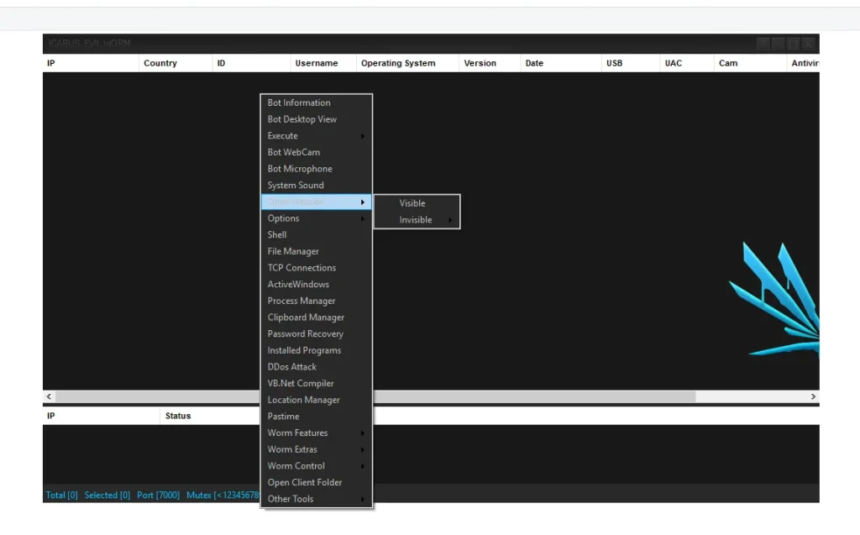
Task: Expand the Invisible submenu
Action: (414, 219)
